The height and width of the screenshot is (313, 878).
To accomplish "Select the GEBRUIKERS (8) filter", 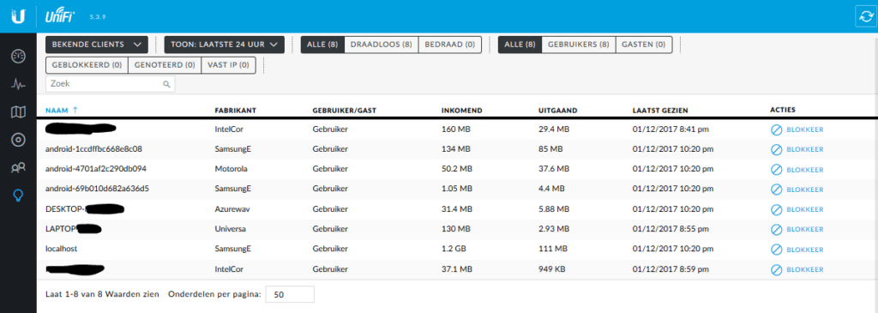I will [579, 45].
